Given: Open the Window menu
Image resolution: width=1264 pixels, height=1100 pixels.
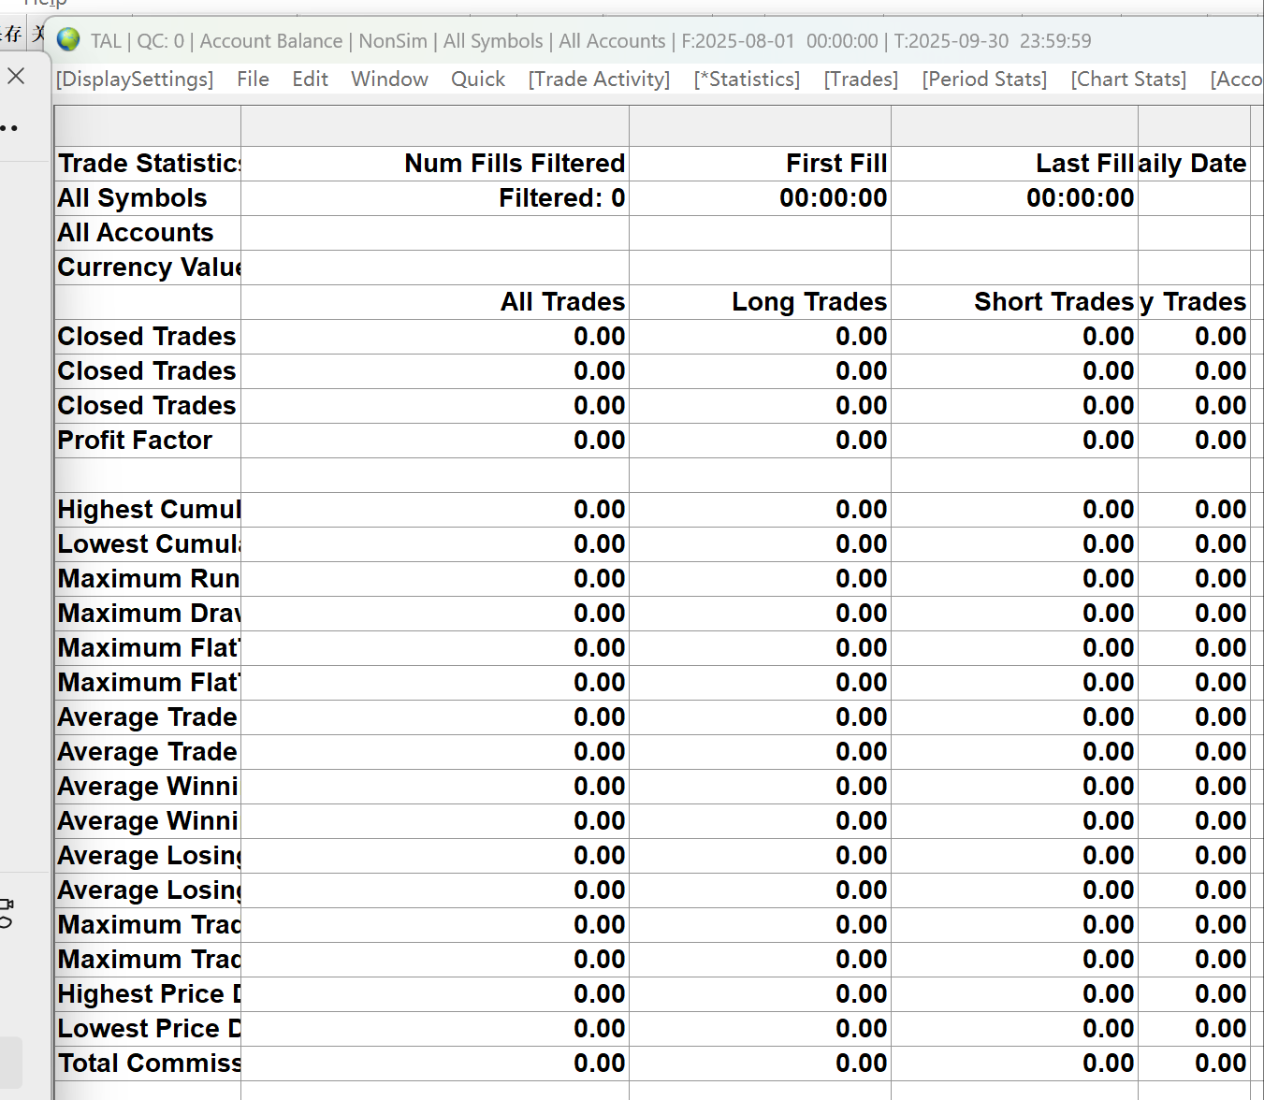Looking at the screenshot, I should point(389,80).
